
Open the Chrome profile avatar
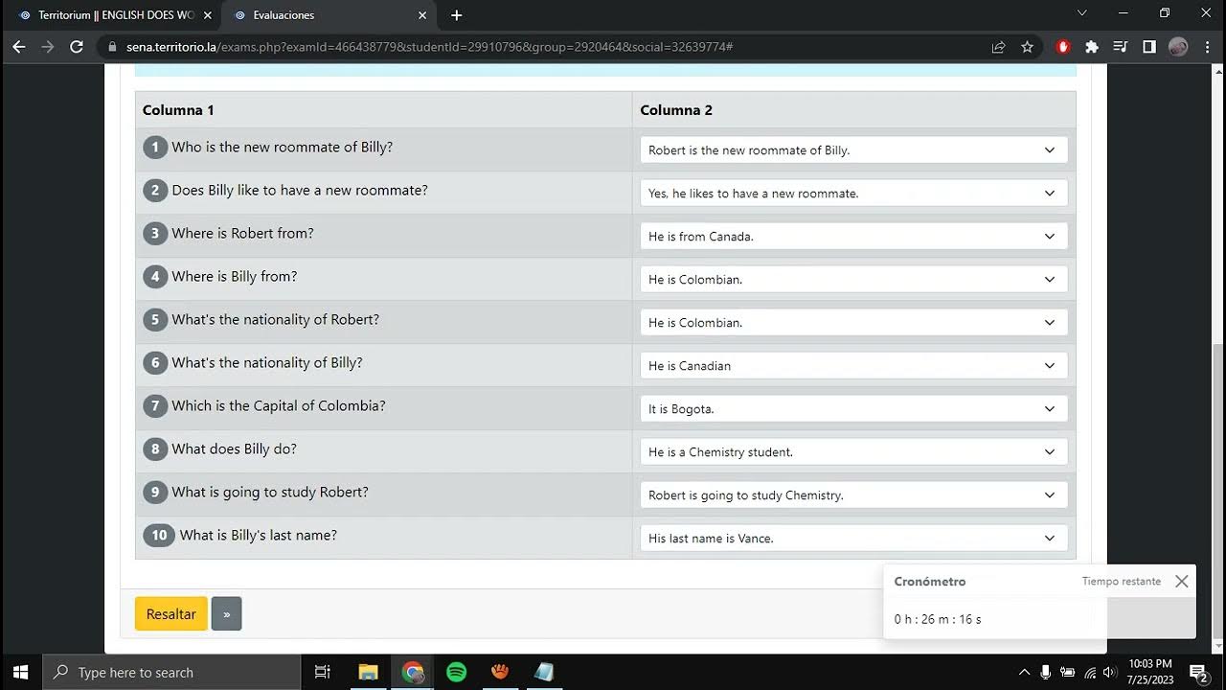coord(1178,46)
